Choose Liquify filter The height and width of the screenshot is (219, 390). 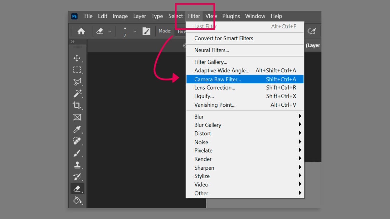pyautogui.click(x=245, y=96)
